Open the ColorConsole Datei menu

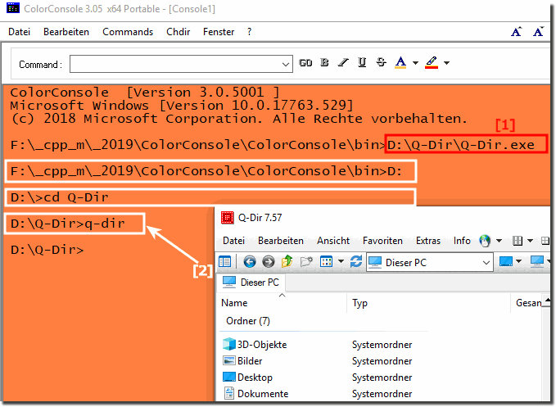(x=19, y=32)
